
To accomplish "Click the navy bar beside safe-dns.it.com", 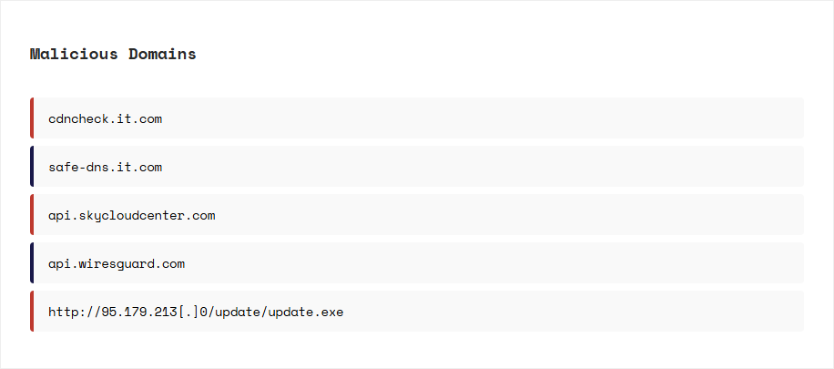I will point(32,167).
